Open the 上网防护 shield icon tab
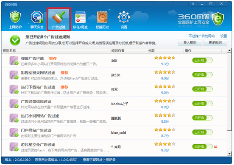 pos(15,19)
